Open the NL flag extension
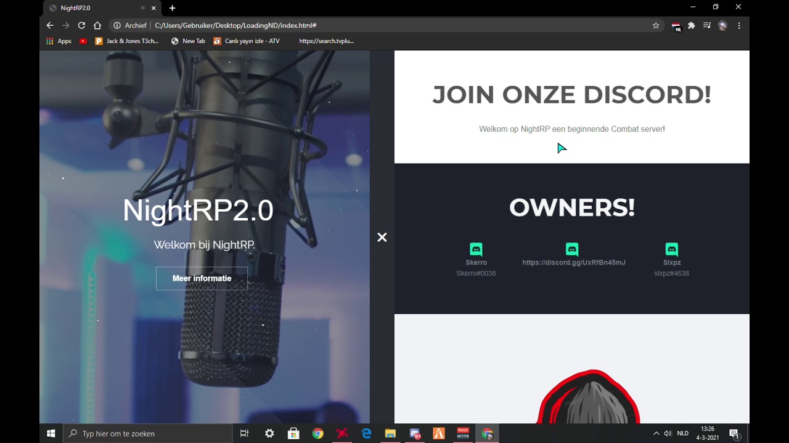 click(x=676, y=26)
